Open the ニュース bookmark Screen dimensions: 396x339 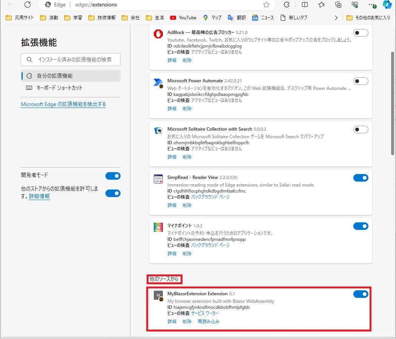click(x=263, y=18)
